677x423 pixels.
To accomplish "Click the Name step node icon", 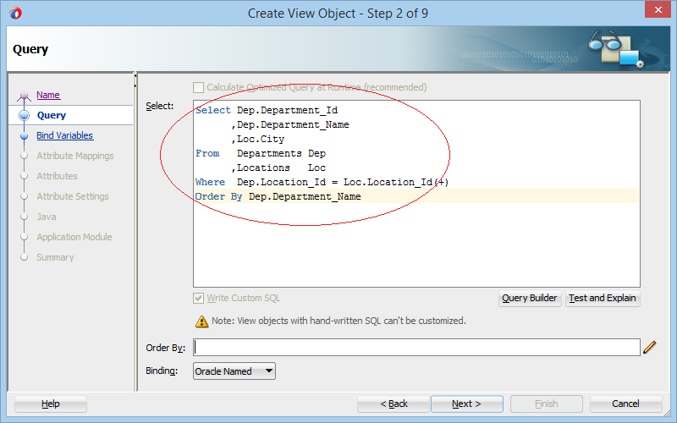I will (x=24, y=96).
